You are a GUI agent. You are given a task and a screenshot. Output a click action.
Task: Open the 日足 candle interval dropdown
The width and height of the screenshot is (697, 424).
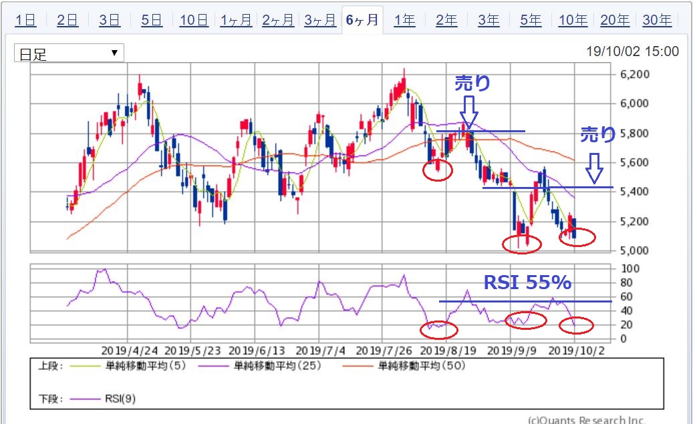click(x=69, y=53)
